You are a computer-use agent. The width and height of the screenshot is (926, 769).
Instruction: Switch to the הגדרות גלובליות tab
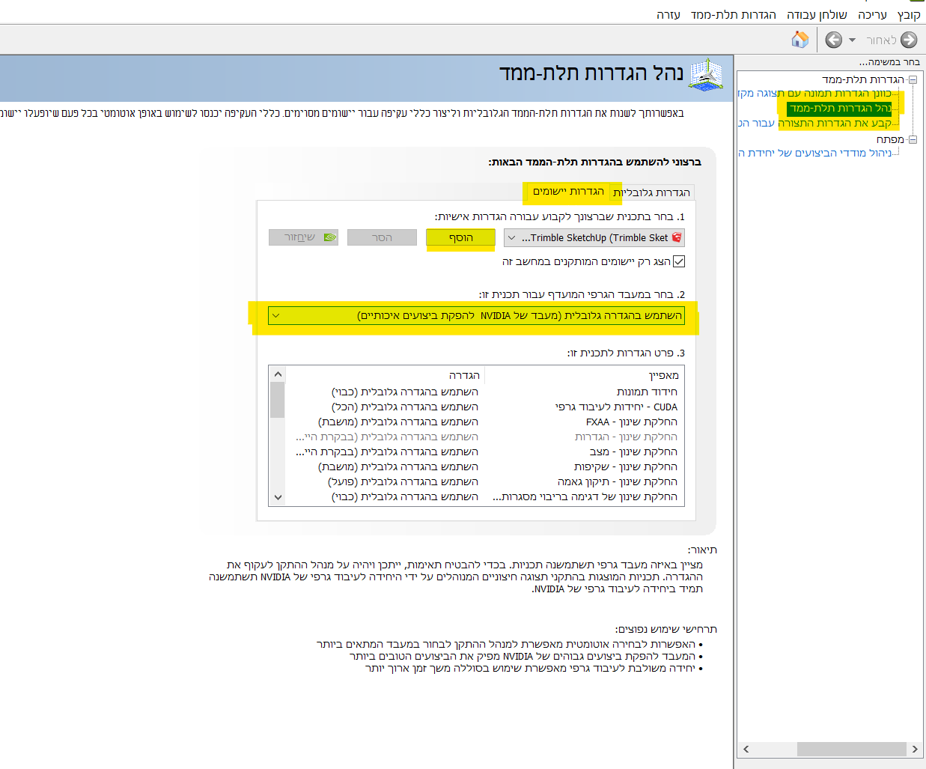tap(652, 192)
